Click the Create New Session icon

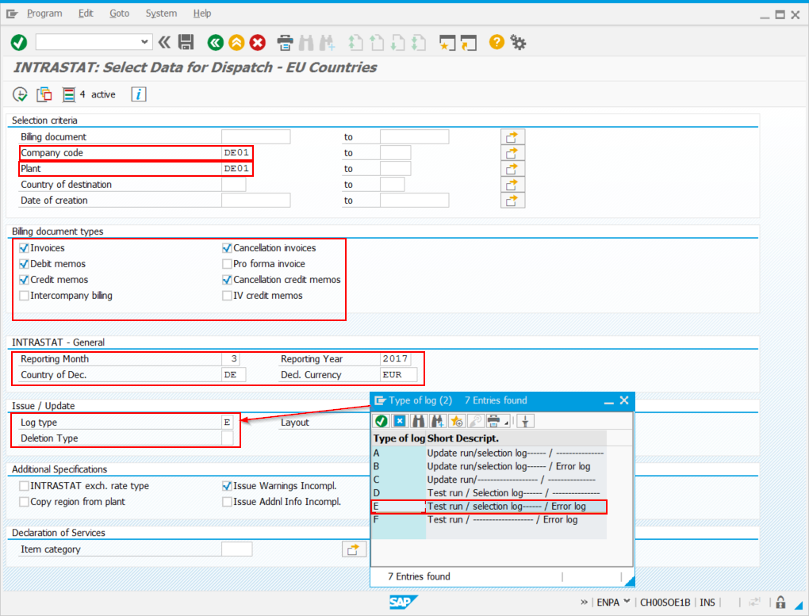click(x=447, y=42)
